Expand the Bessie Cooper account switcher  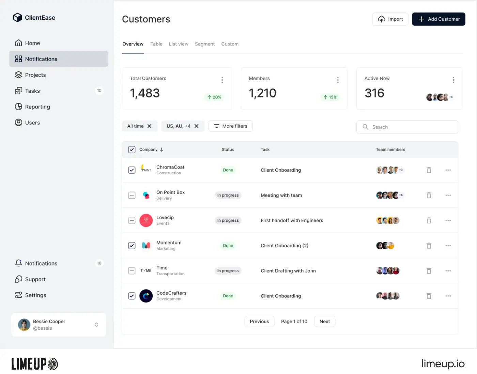96,325
